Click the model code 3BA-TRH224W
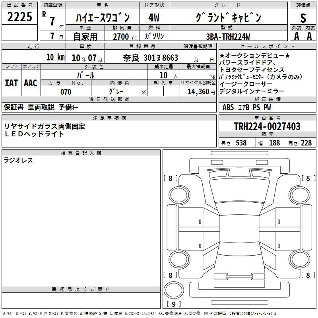Image resolution: width=318 pixels, height=318 pixels. 228,37
